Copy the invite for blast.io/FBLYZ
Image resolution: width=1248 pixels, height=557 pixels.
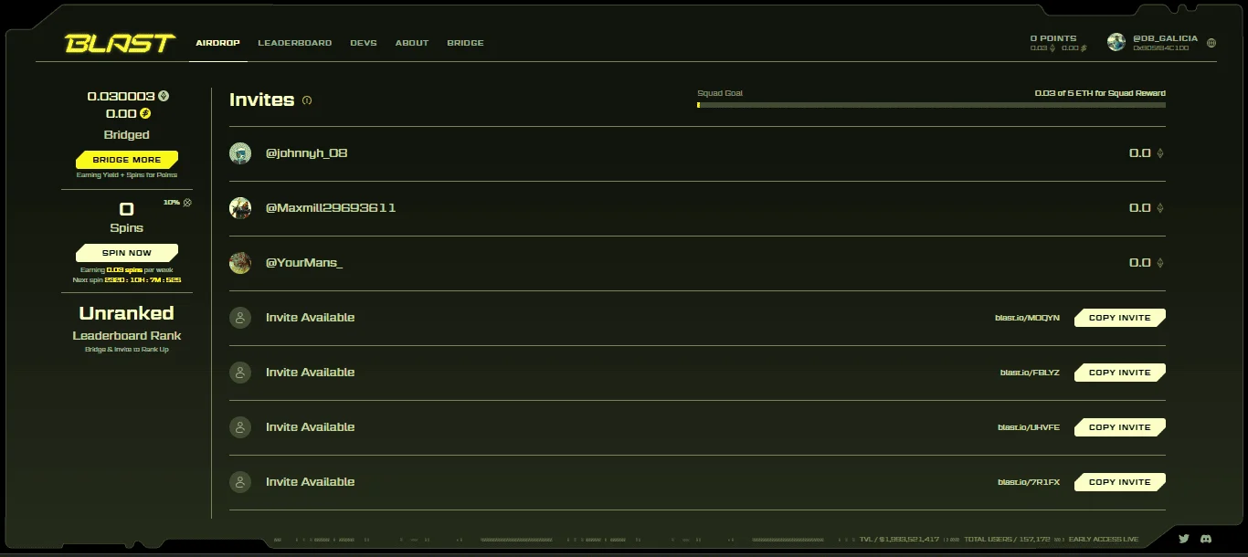pyautogui.click(x=1120, y=373)
